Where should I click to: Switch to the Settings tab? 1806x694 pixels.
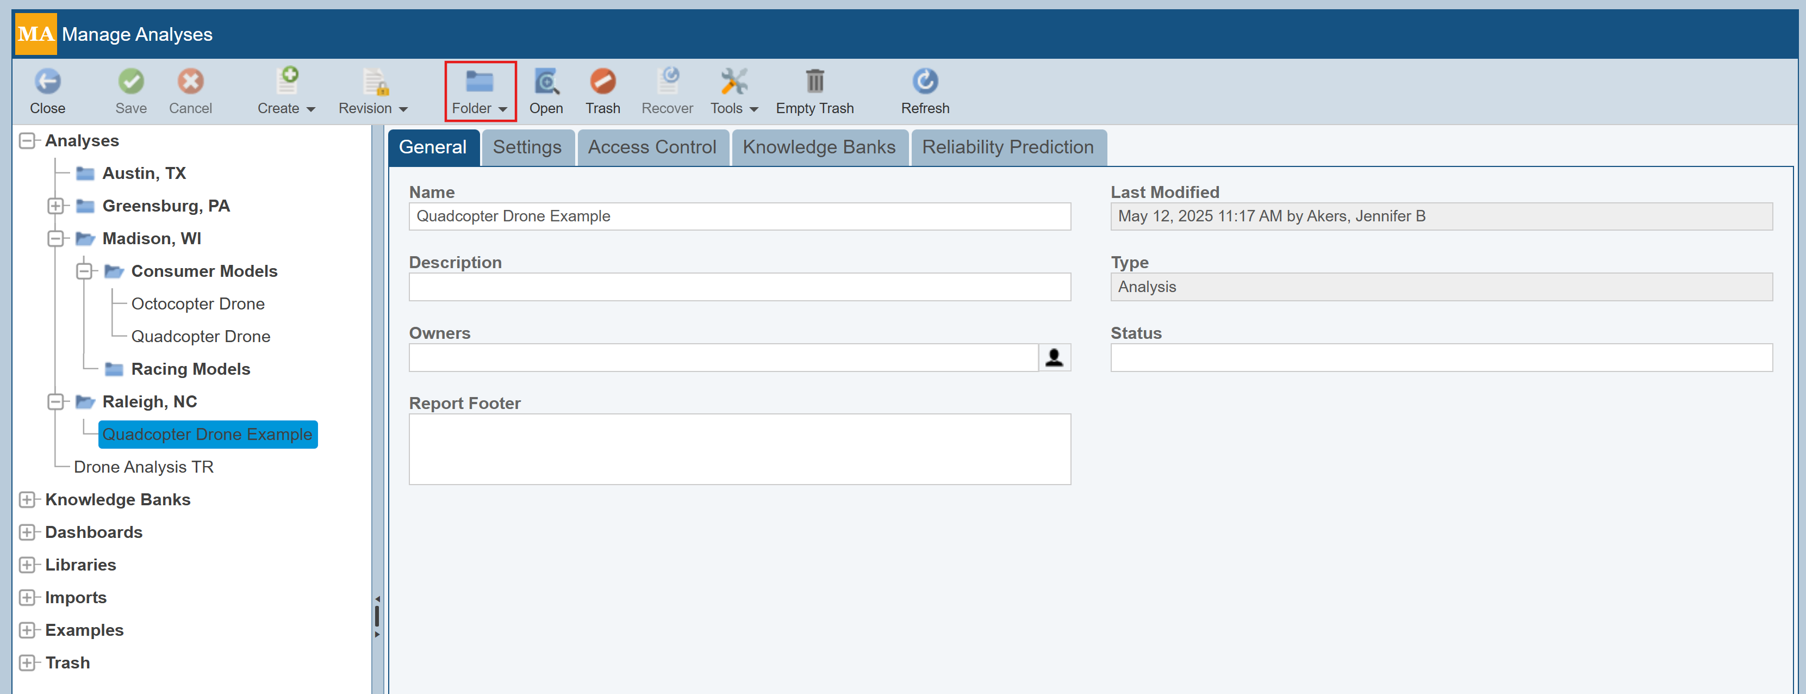(526, 147)
